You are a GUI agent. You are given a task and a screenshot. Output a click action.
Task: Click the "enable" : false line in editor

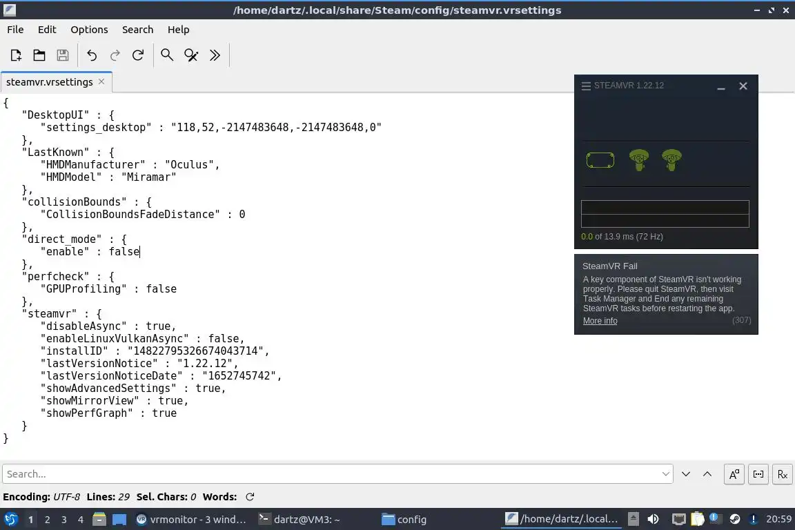[x=90, y=252]
